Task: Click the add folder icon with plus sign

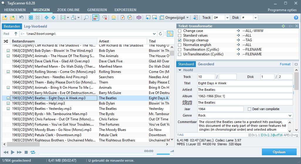Action: [x=12, y=18]
